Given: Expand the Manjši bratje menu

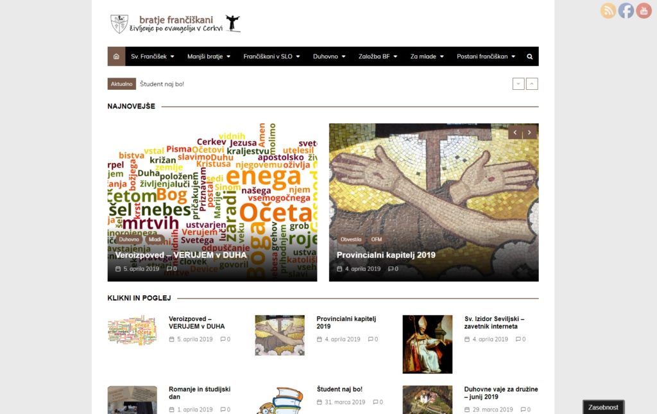Looking at the screenshot, I should (x=209, y=56).
